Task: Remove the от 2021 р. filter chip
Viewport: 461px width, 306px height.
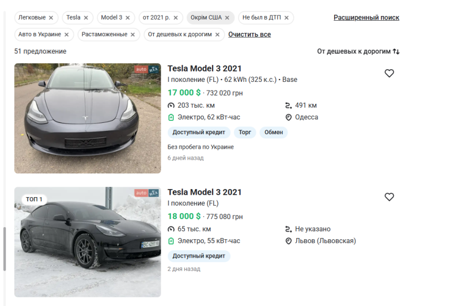Action: click(x=176, y=18)
